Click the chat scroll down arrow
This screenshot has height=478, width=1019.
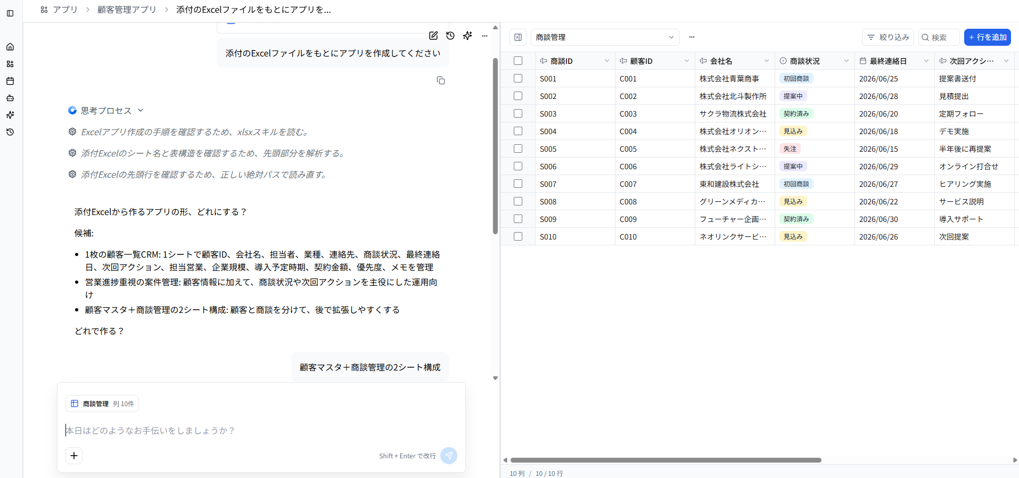[495, 378]
